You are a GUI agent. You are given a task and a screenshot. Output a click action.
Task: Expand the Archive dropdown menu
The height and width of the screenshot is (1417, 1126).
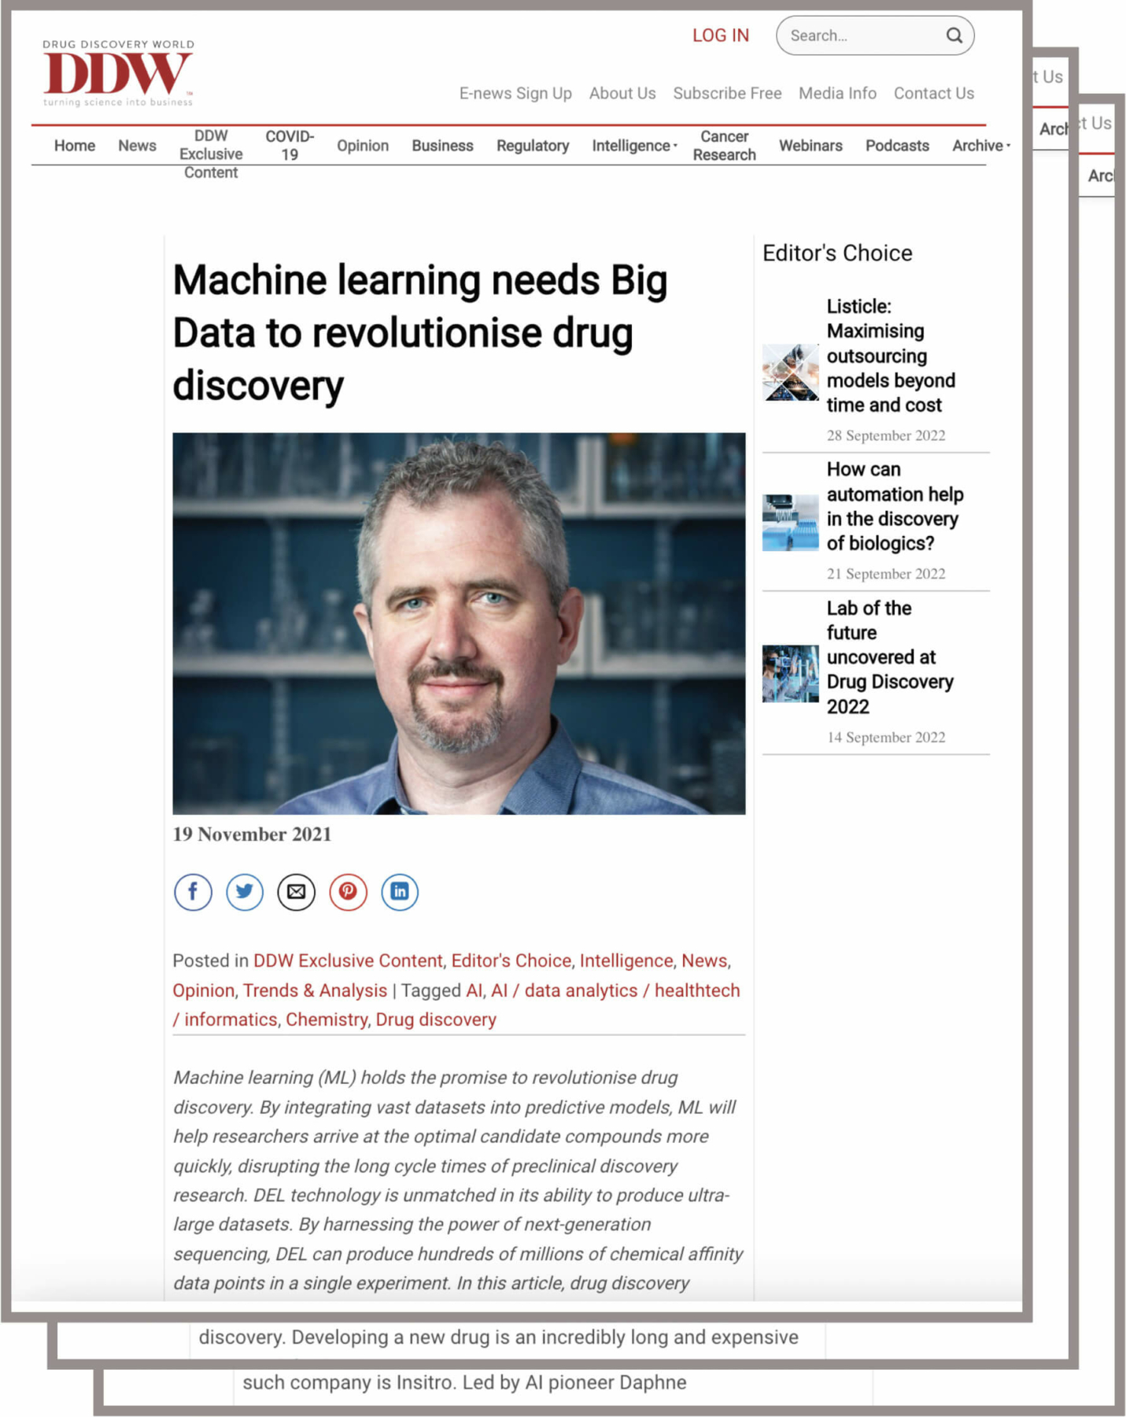tap(981, 146)
